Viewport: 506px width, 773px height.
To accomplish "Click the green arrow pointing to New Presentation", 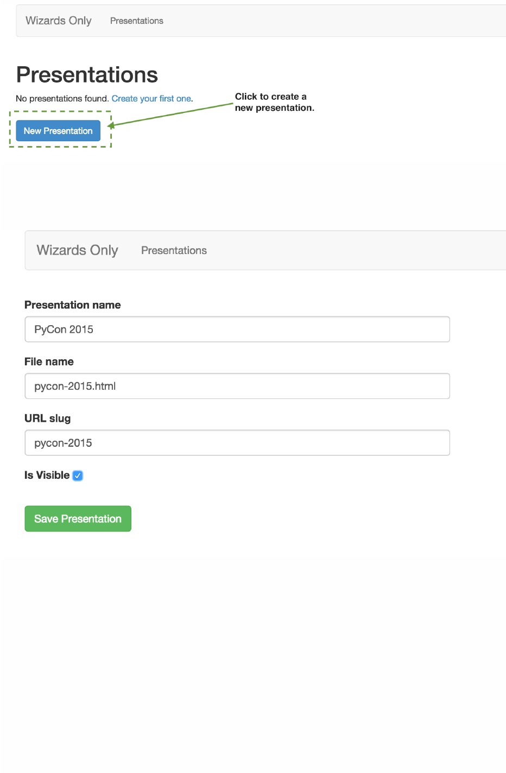I will click(x=171, y=115).
